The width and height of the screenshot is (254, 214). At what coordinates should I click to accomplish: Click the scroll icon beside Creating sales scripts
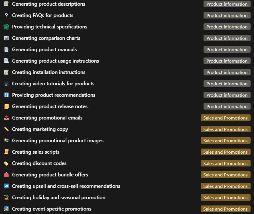(x=6, y=152)
